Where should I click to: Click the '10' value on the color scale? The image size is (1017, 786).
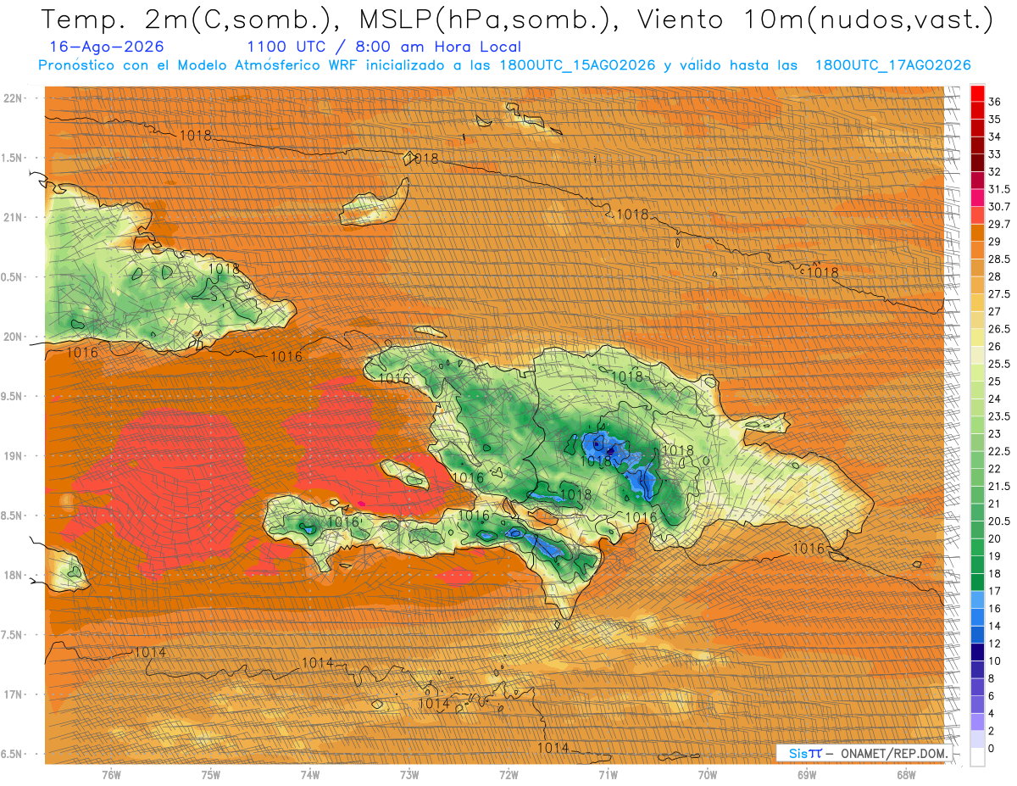995,661
